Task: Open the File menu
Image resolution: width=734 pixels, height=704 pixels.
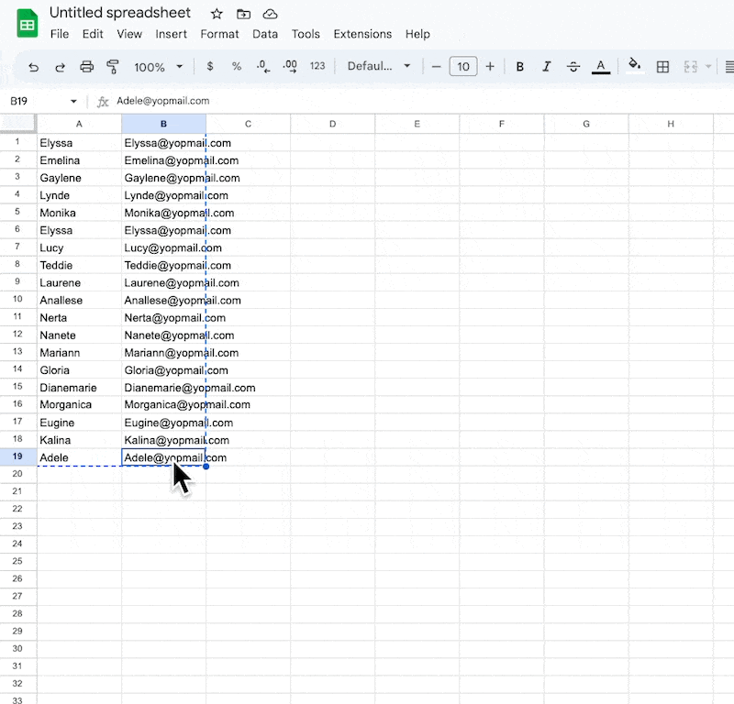Action: point(60,34)
